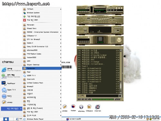The image size is (161, 121).
Task: Click the quick launch icon beside start button
Action: (x=17, y=119)
